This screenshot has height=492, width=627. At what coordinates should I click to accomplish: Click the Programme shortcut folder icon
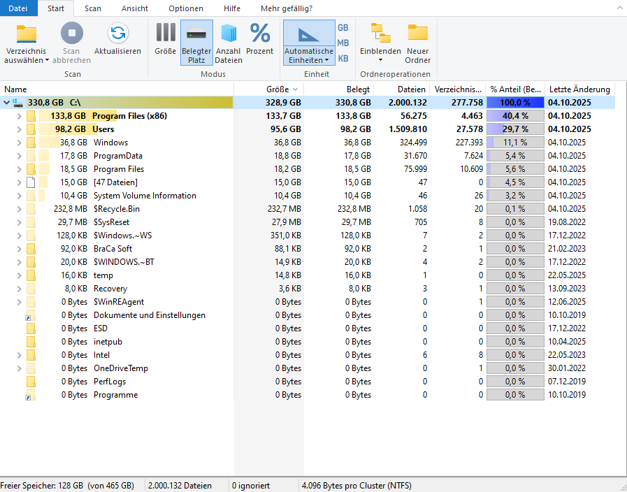click(x=30, y=395)
